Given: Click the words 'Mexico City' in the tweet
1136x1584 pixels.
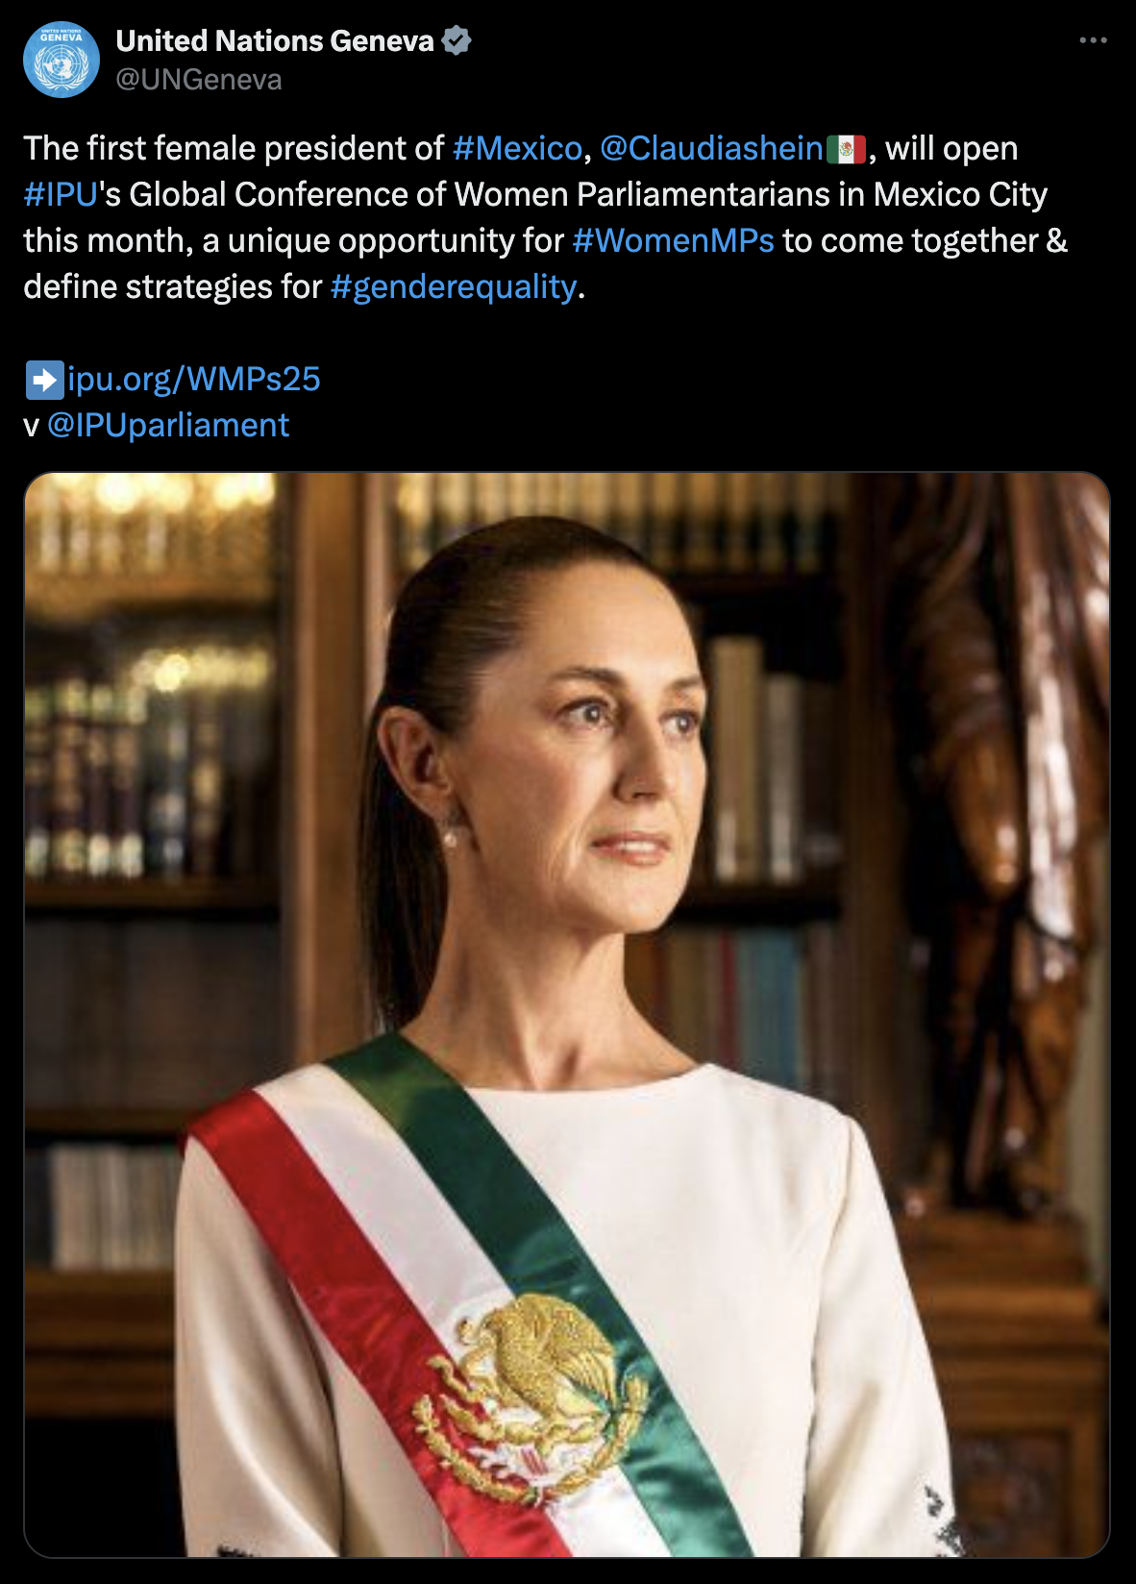Looking at the screenshot, I should click(x=959, y=194).
